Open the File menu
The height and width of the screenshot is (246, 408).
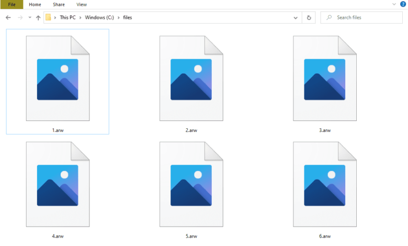(12, 4)
